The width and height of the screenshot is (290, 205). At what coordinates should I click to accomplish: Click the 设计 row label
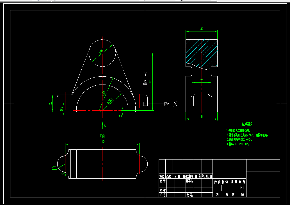click(x=163, y=181)
